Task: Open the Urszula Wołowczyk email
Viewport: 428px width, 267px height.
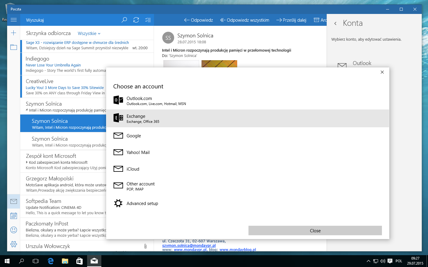Action: tap(87, 246)
